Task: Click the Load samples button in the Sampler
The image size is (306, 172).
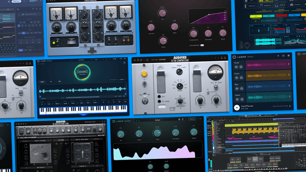Action: [82, 72]
